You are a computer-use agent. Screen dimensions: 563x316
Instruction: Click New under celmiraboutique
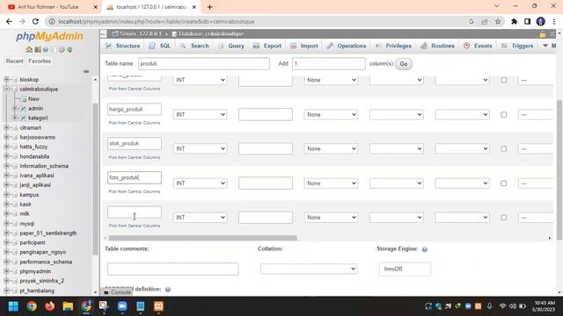33,99
